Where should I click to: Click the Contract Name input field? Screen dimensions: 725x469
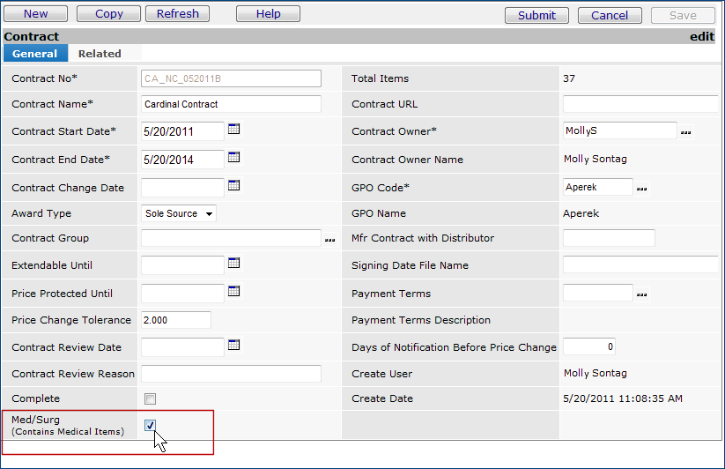231,104
